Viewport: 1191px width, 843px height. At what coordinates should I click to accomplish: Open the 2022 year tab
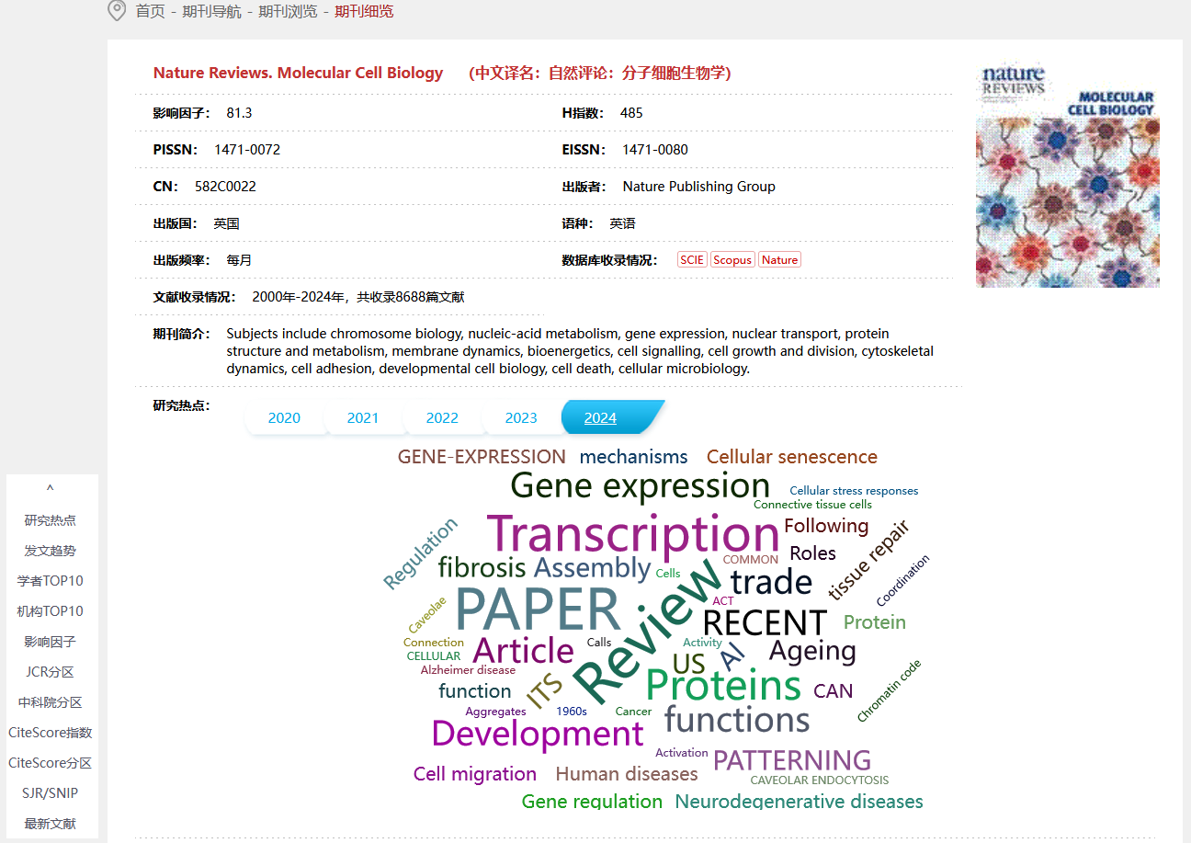coord(442,417)
